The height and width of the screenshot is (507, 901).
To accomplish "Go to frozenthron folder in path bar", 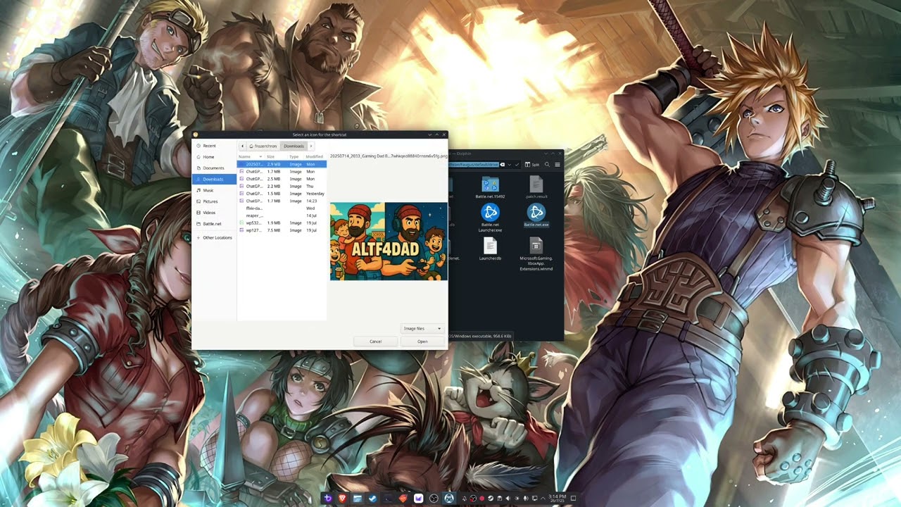I will tap(263, 146).
